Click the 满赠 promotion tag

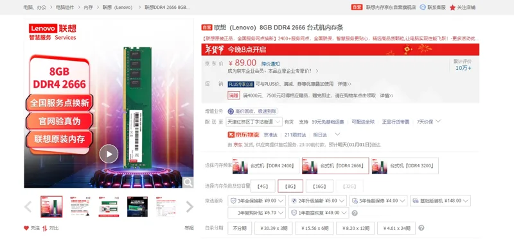pos(234,95)
